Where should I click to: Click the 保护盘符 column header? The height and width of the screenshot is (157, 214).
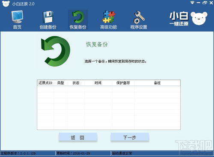click(123, 83)
